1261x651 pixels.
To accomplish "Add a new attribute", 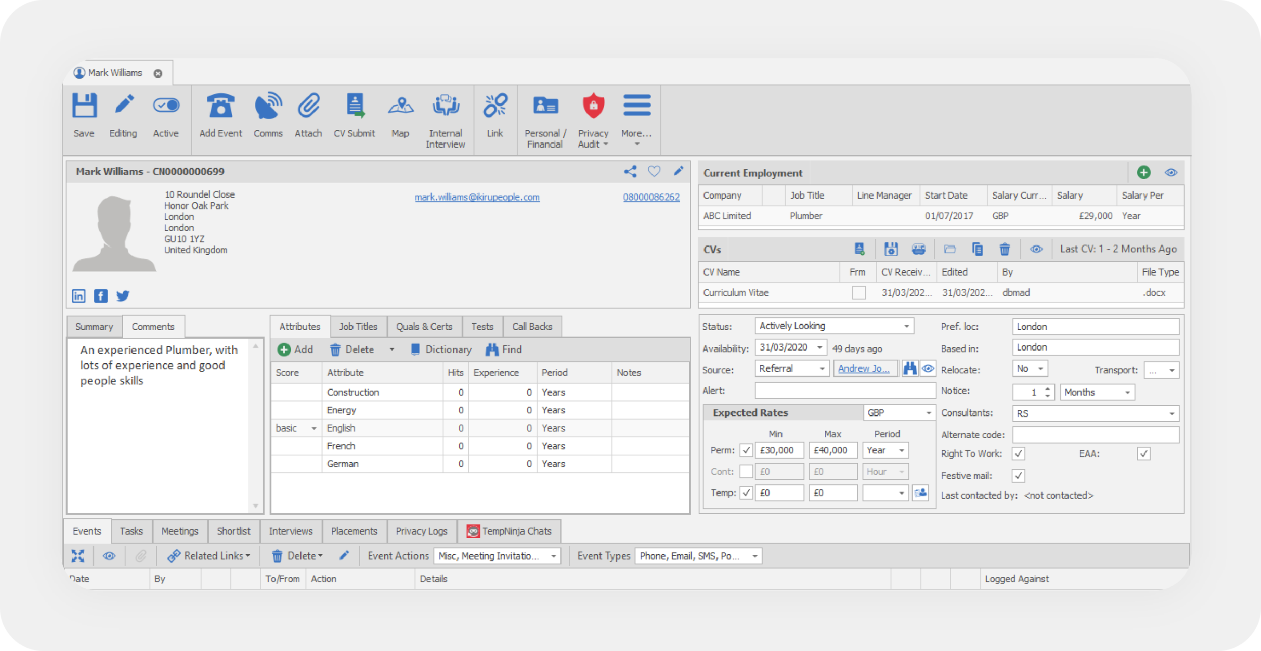I will (296, 349).
